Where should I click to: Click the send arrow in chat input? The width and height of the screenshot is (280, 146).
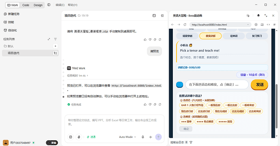(x=158, y=137)
